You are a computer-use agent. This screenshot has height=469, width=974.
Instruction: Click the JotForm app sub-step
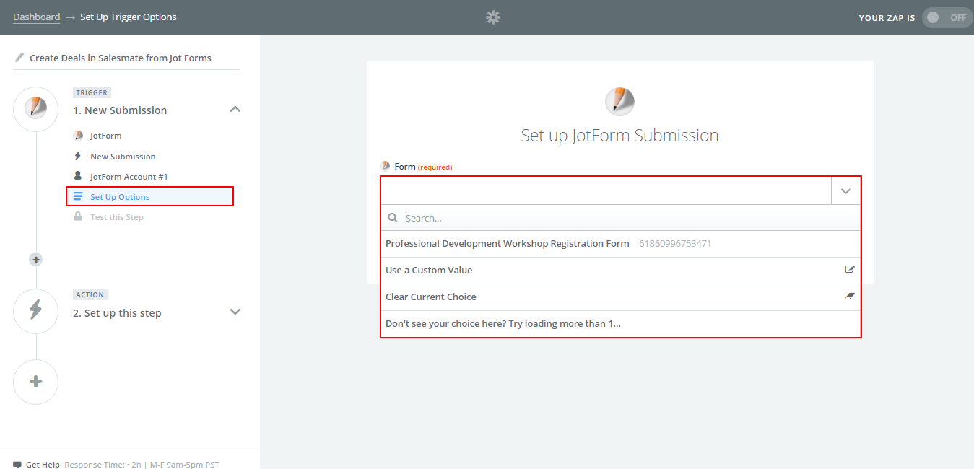[105, 136]
